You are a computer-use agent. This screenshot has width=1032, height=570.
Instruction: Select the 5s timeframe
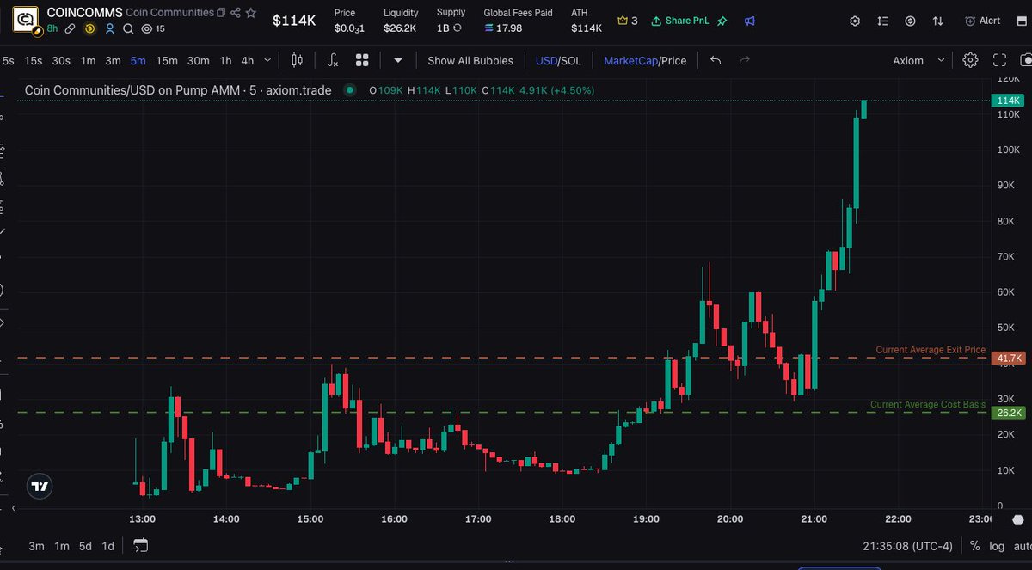(x=9, y=60)
